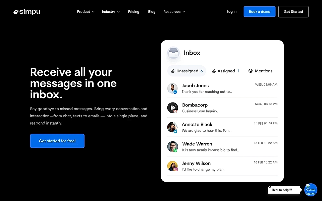This screenshot has height=201, width=322.
Task: Click the Assigned person icon
Action: tap(214, 71)
